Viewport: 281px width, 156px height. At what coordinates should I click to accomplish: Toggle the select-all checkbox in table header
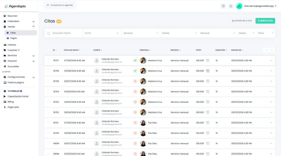(x=48, y=50)
